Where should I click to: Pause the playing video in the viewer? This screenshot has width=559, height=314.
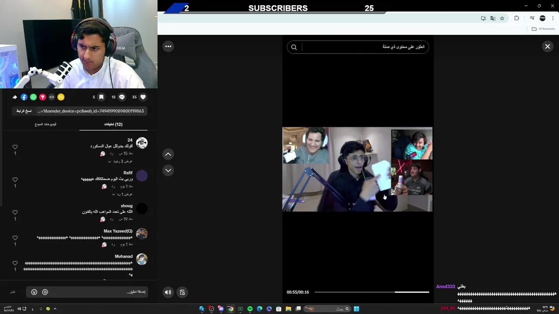coord(357,169)
